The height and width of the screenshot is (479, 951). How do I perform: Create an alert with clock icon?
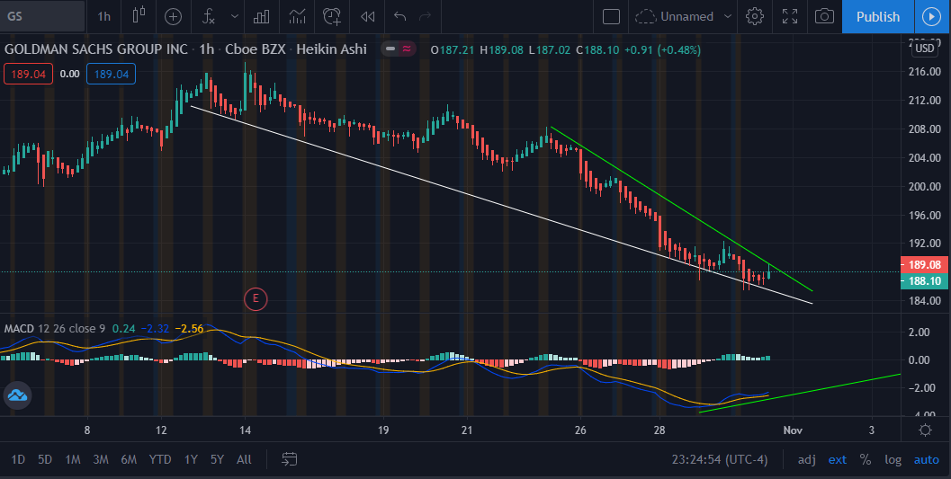pos(332,16)
